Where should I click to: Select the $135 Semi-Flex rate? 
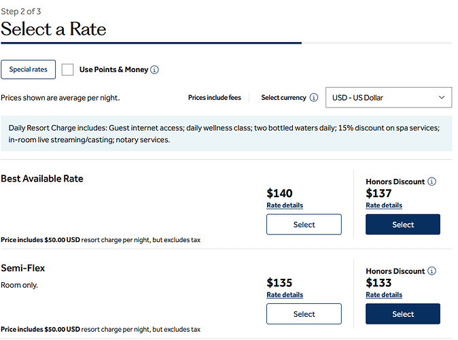click(x=304, y=314)
